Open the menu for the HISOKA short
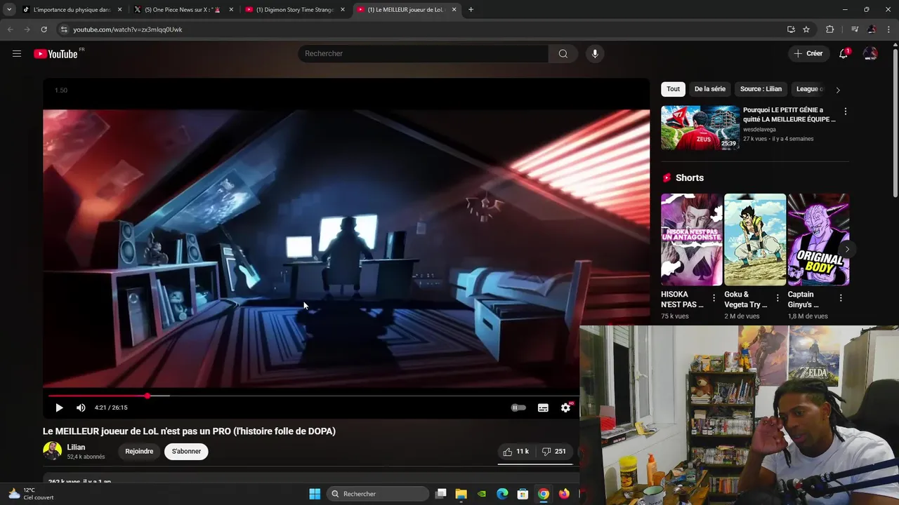The height and width of the screenshot is (505, 899). pyautogui.click(x=714, y=298)
